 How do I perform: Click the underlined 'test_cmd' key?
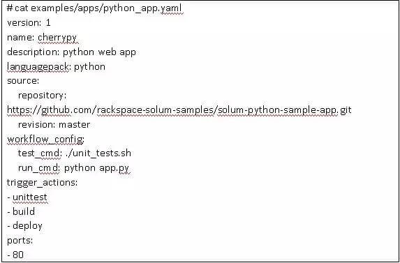39,153
